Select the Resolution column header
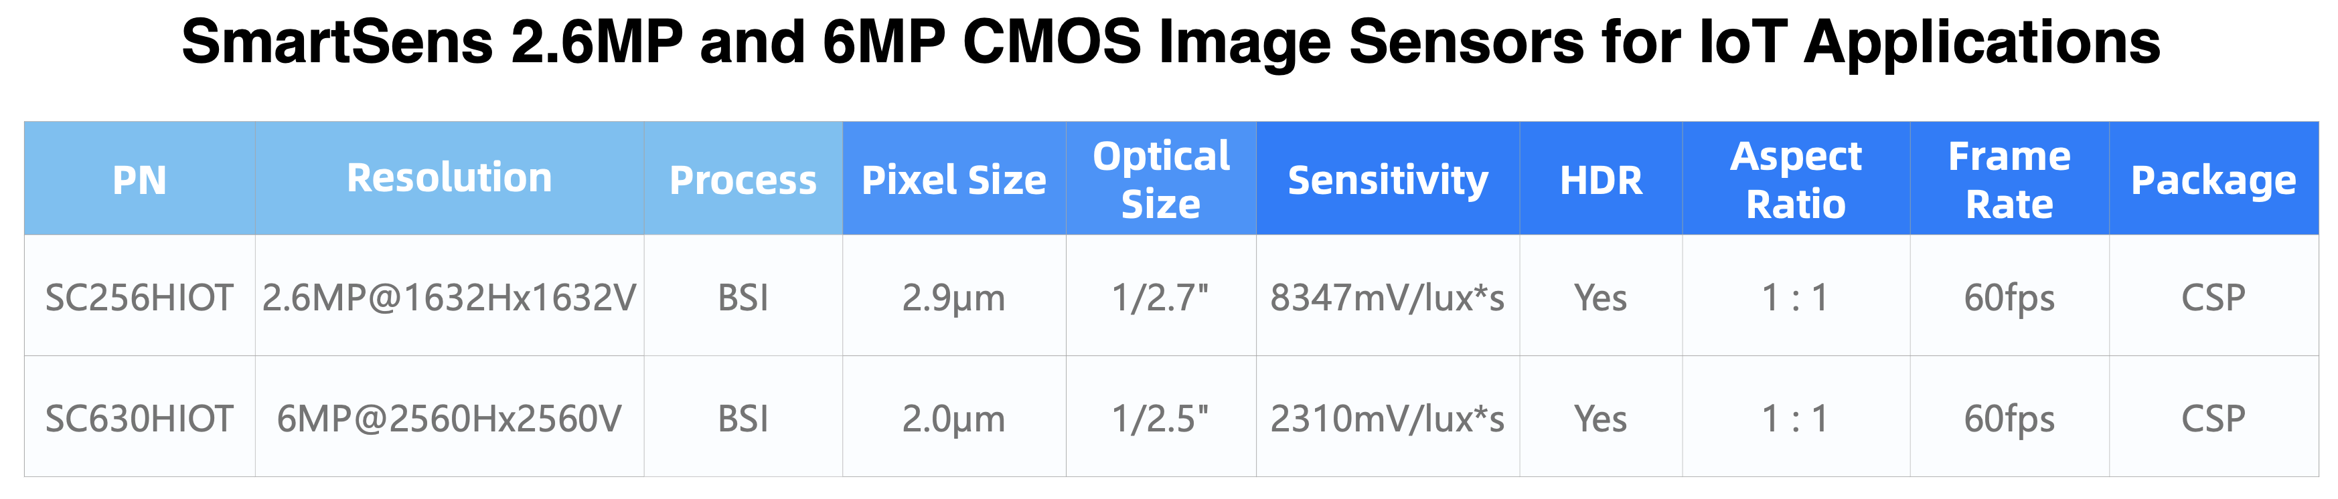The width and height of the screenshot is (2338, 499). 449,178
